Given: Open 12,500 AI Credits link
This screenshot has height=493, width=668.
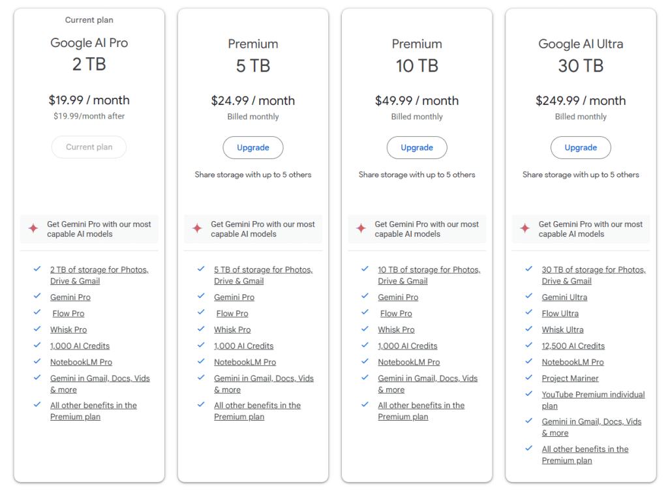Looking at the screenshot, I should pos(573,346).
